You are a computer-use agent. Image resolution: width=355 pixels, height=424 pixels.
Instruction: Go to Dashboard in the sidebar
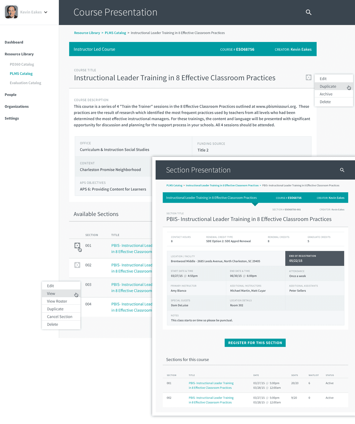point(14,42)
